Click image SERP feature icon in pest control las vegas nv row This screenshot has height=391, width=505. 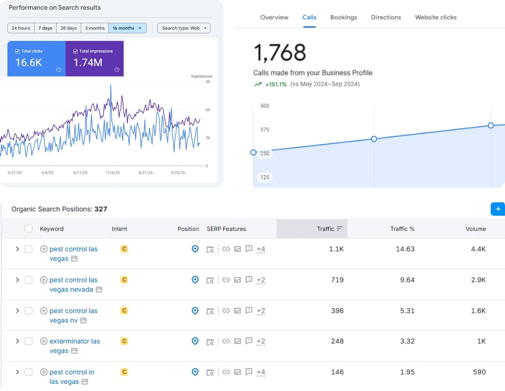(238, 311)
